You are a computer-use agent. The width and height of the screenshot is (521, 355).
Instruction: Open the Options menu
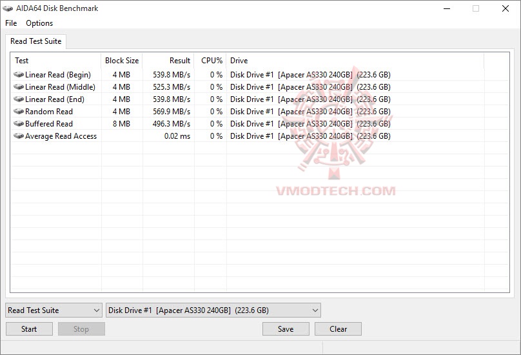point(39,23)
